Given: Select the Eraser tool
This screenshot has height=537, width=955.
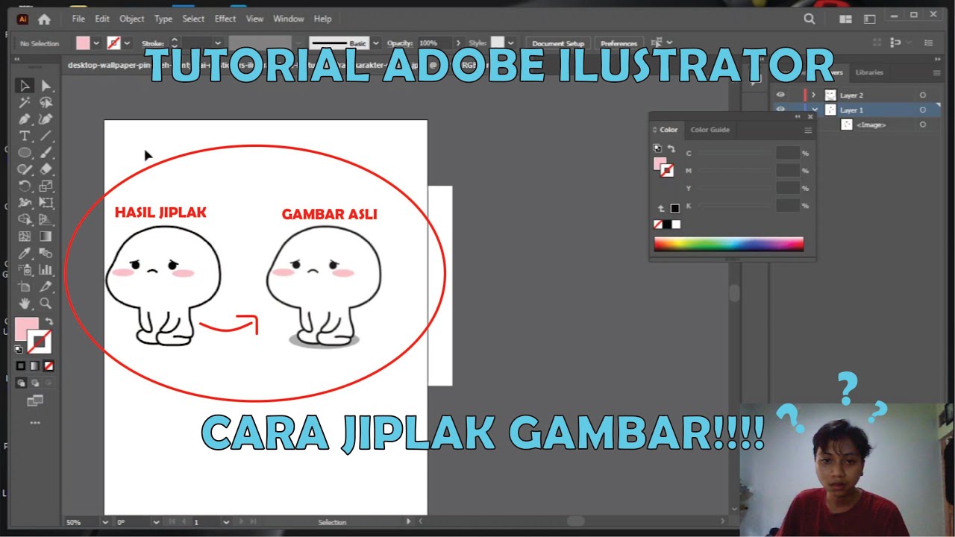Looking at the screenshot, I should click(46, 169).
